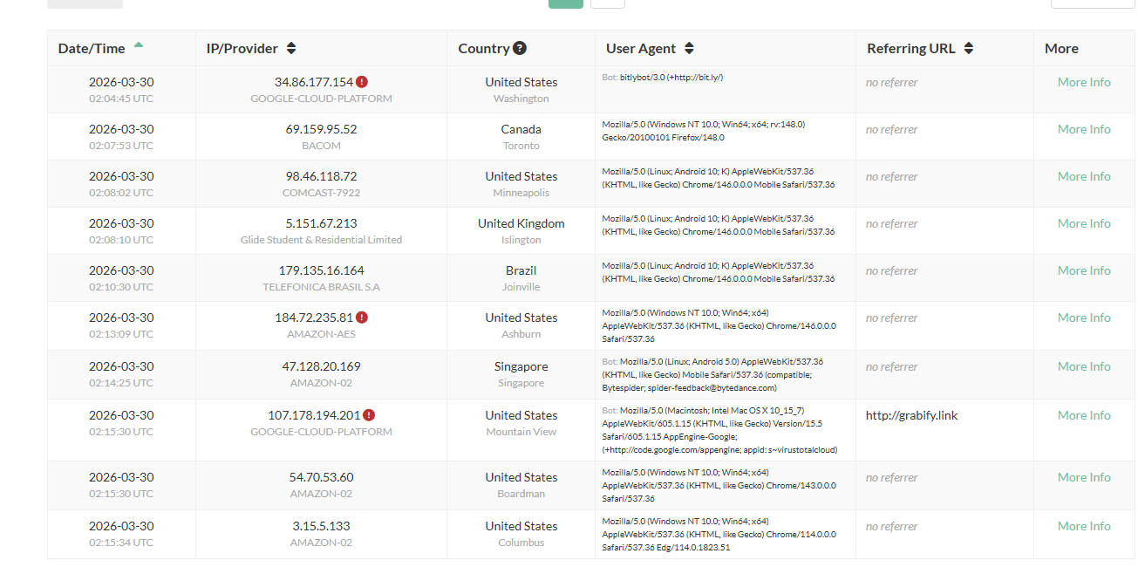Select IP address 107.178.194.201
Viewport: 1138px width, 567px height.
click(314, 415)
